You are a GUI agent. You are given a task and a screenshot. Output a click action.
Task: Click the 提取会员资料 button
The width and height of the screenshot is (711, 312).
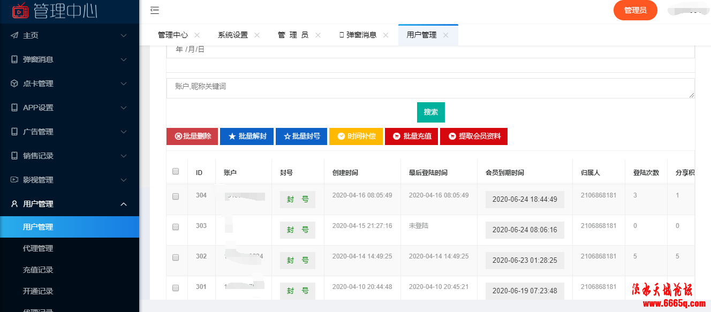tap(474, 136)
